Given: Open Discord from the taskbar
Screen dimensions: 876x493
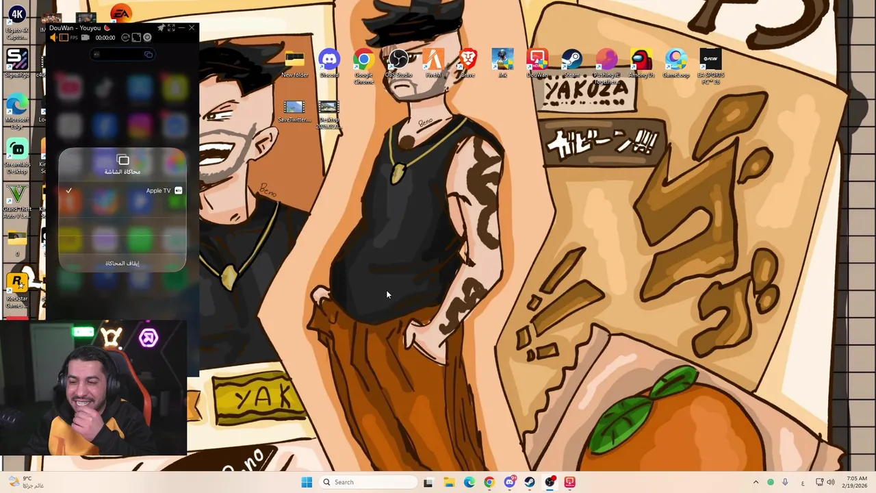Looking at the screenshot, I should point(509,482).
